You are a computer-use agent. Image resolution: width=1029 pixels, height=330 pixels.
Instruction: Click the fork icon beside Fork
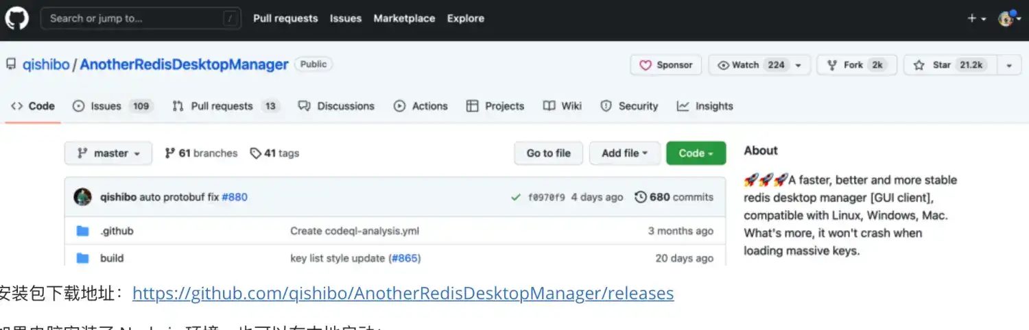(832, 65)
